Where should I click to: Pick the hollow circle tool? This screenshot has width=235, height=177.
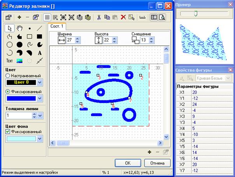click(9, 45)
